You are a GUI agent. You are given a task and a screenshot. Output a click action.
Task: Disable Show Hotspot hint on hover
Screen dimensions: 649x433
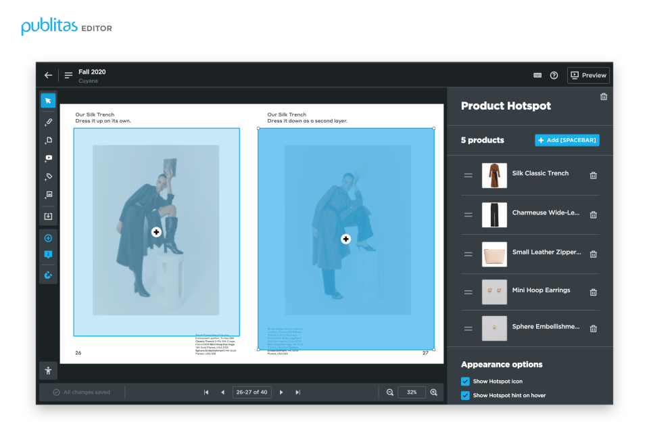coord(464,395)
